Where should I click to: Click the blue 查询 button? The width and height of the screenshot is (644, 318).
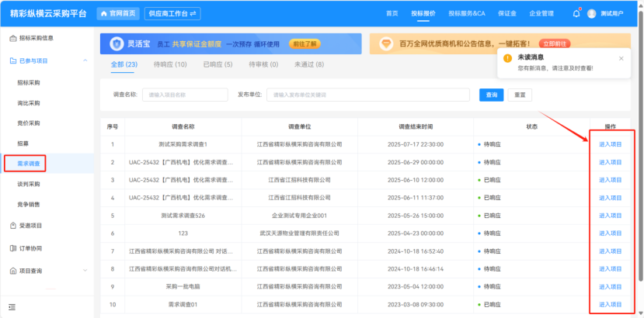491,95
